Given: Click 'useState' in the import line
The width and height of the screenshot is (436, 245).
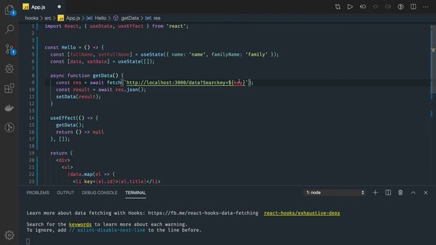Looking at the screenshot, I should (101, 26).
